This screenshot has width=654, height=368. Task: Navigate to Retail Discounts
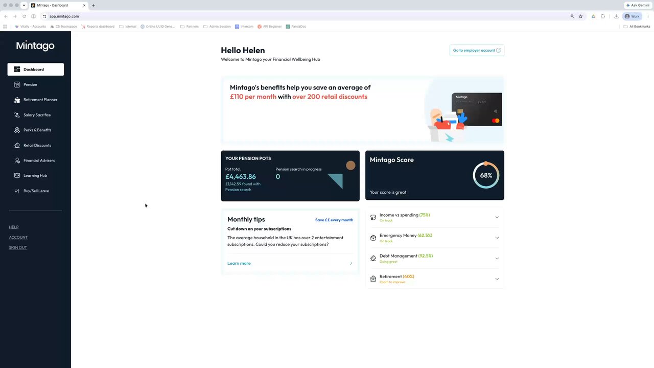[35, 145]
